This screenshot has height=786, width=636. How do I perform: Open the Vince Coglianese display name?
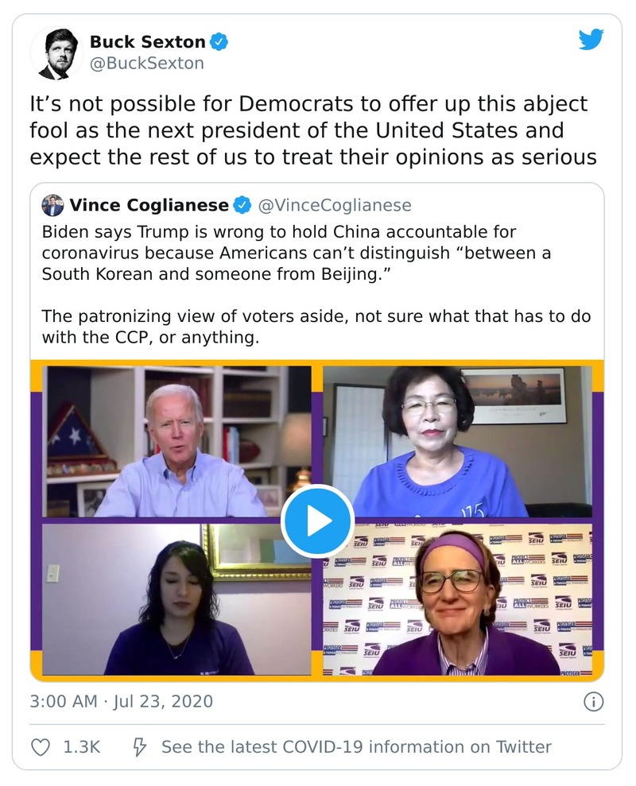pyautogui.click(x=149, y=206)
